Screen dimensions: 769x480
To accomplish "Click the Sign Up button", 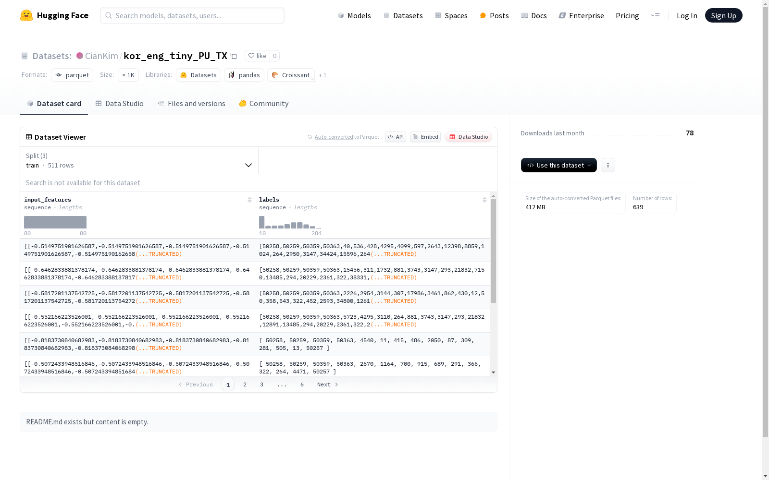I will point(723,15).
